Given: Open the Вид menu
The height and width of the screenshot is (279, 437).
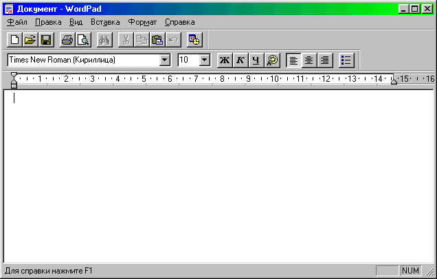Looking at the screenshot, I should pos(76,22).
